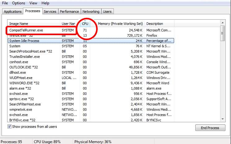The width and height of the screenshot is (231, 144).
Task: Click the scrollbar down arrow
Action: 223,119
